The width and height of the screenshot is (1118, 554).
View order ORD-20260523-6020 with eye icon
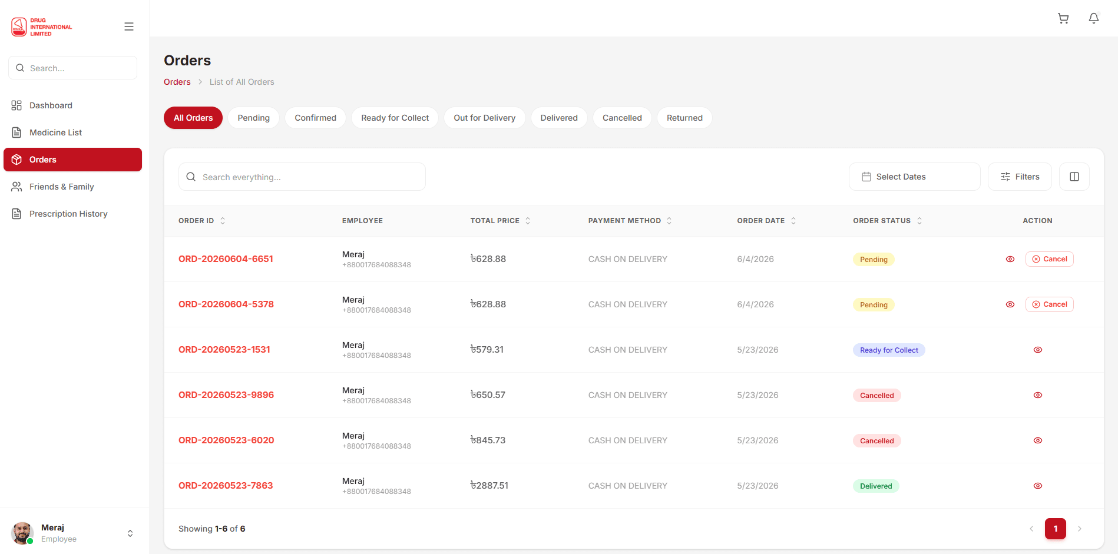tap(1038, 440)
